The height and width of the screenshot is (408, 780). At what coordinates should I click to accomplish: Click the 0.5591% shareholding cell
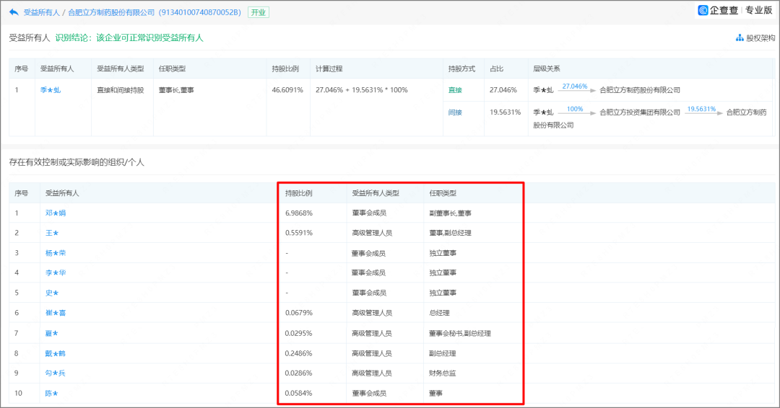point(298,233)
